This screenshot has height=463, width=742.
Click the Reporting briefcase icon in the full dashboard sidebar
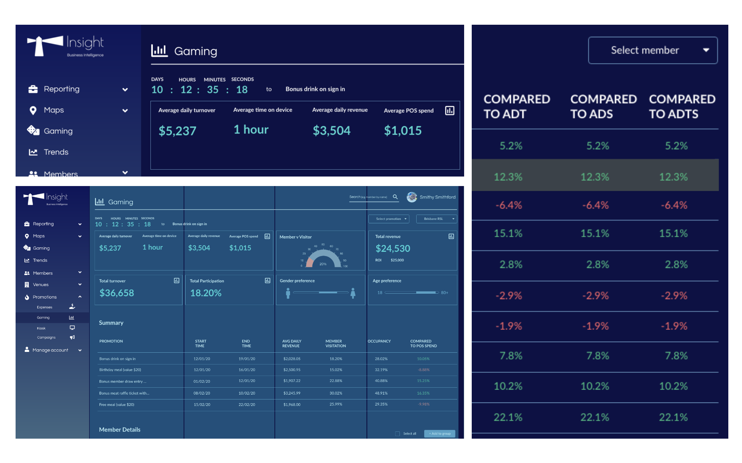tap(27, 224)
